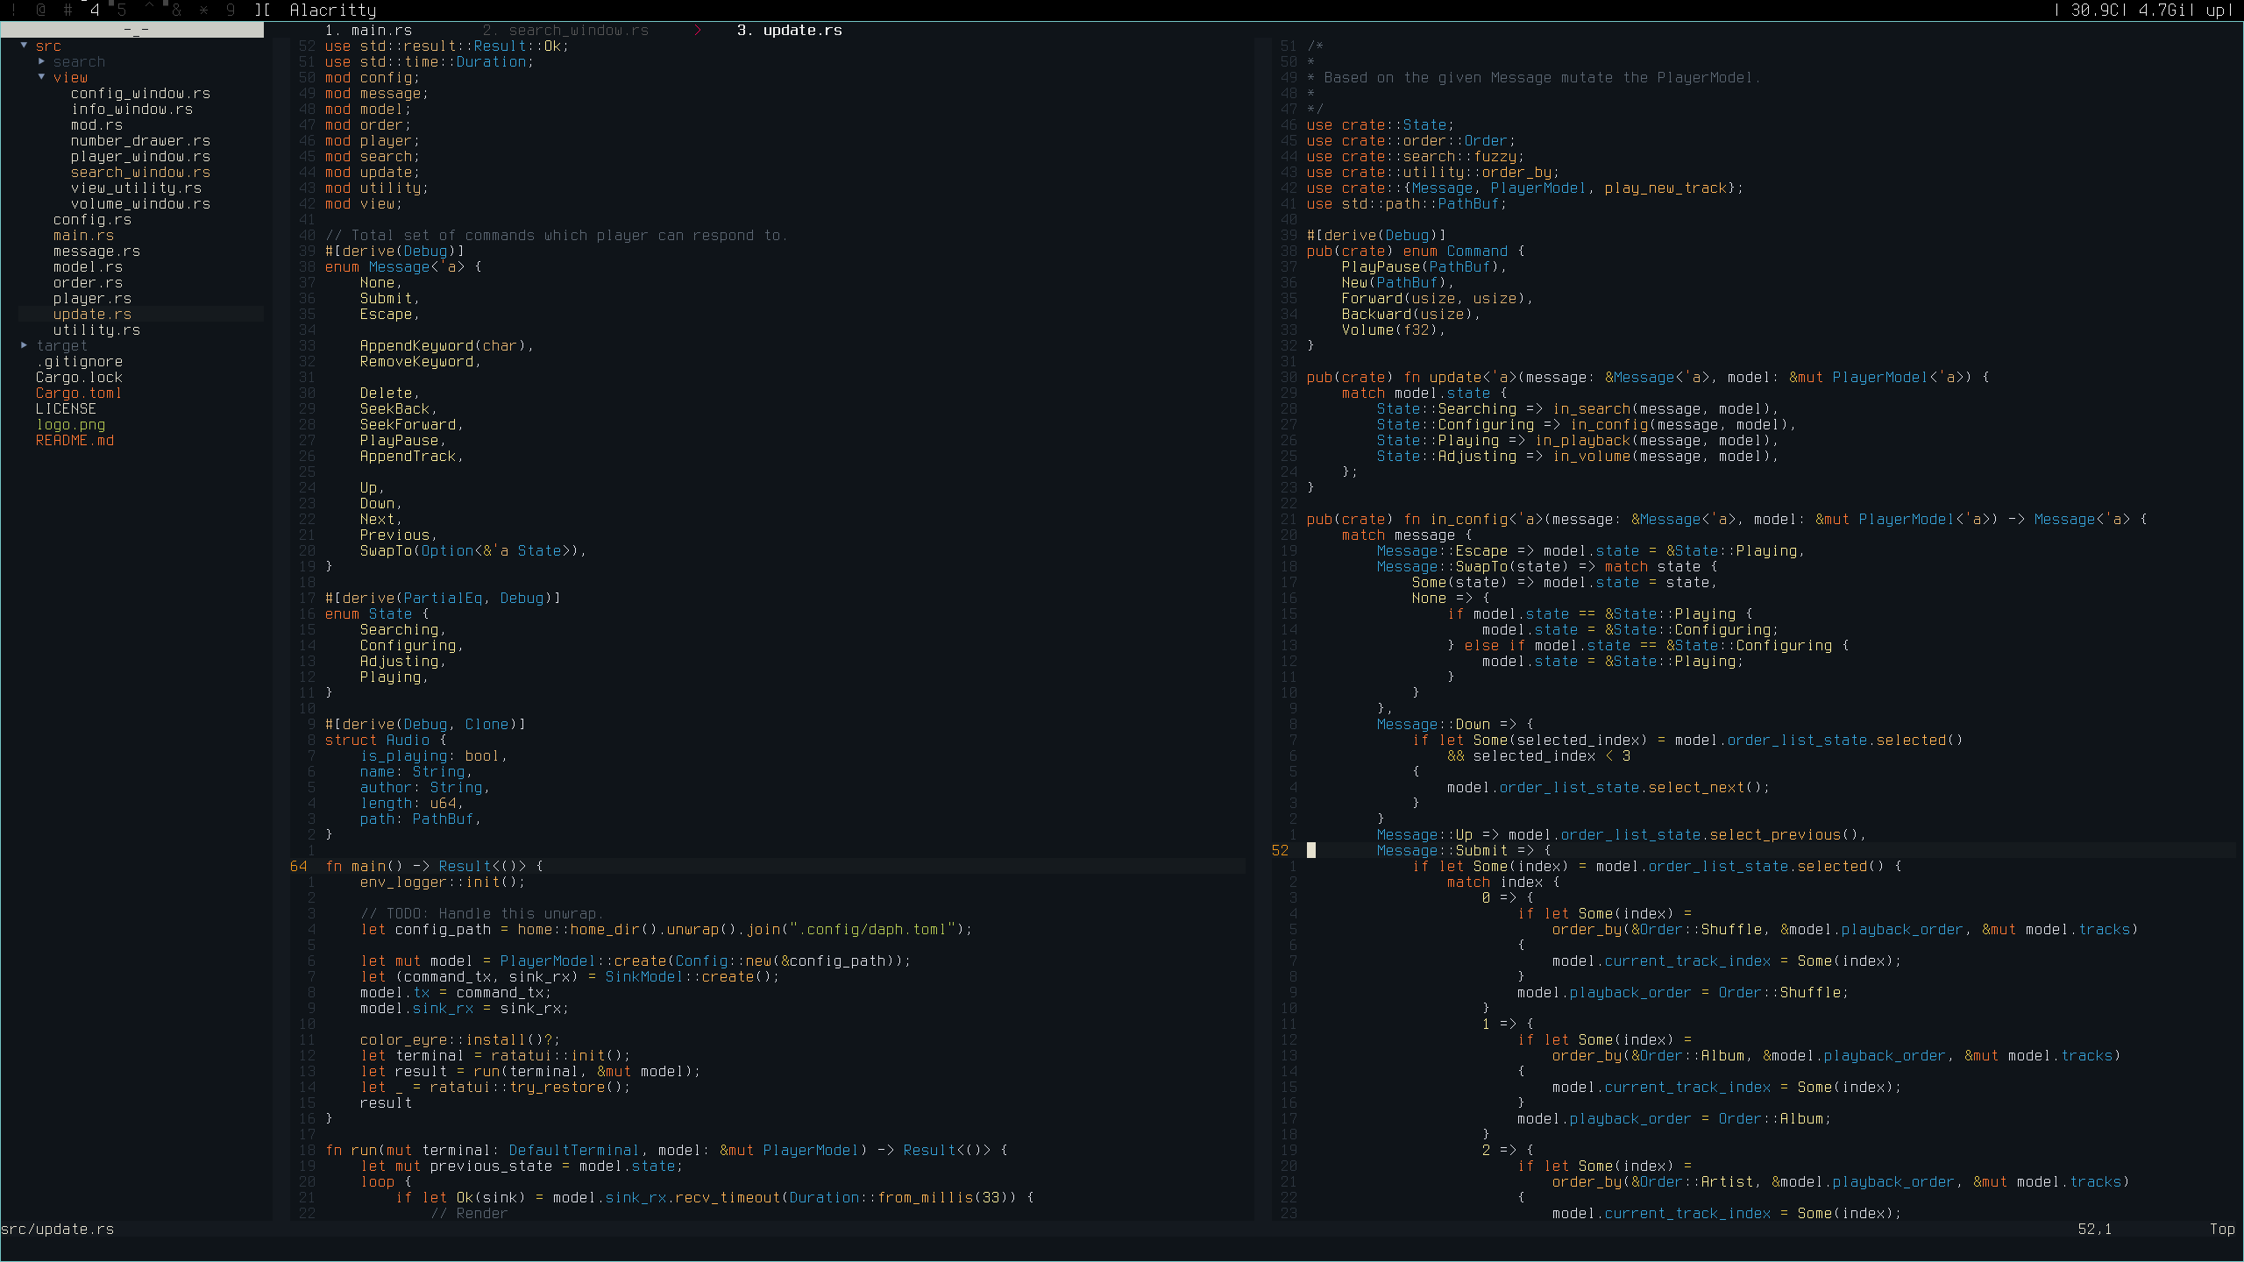Click the ][ layout symbol in the bar

click(x=262, y=11)
